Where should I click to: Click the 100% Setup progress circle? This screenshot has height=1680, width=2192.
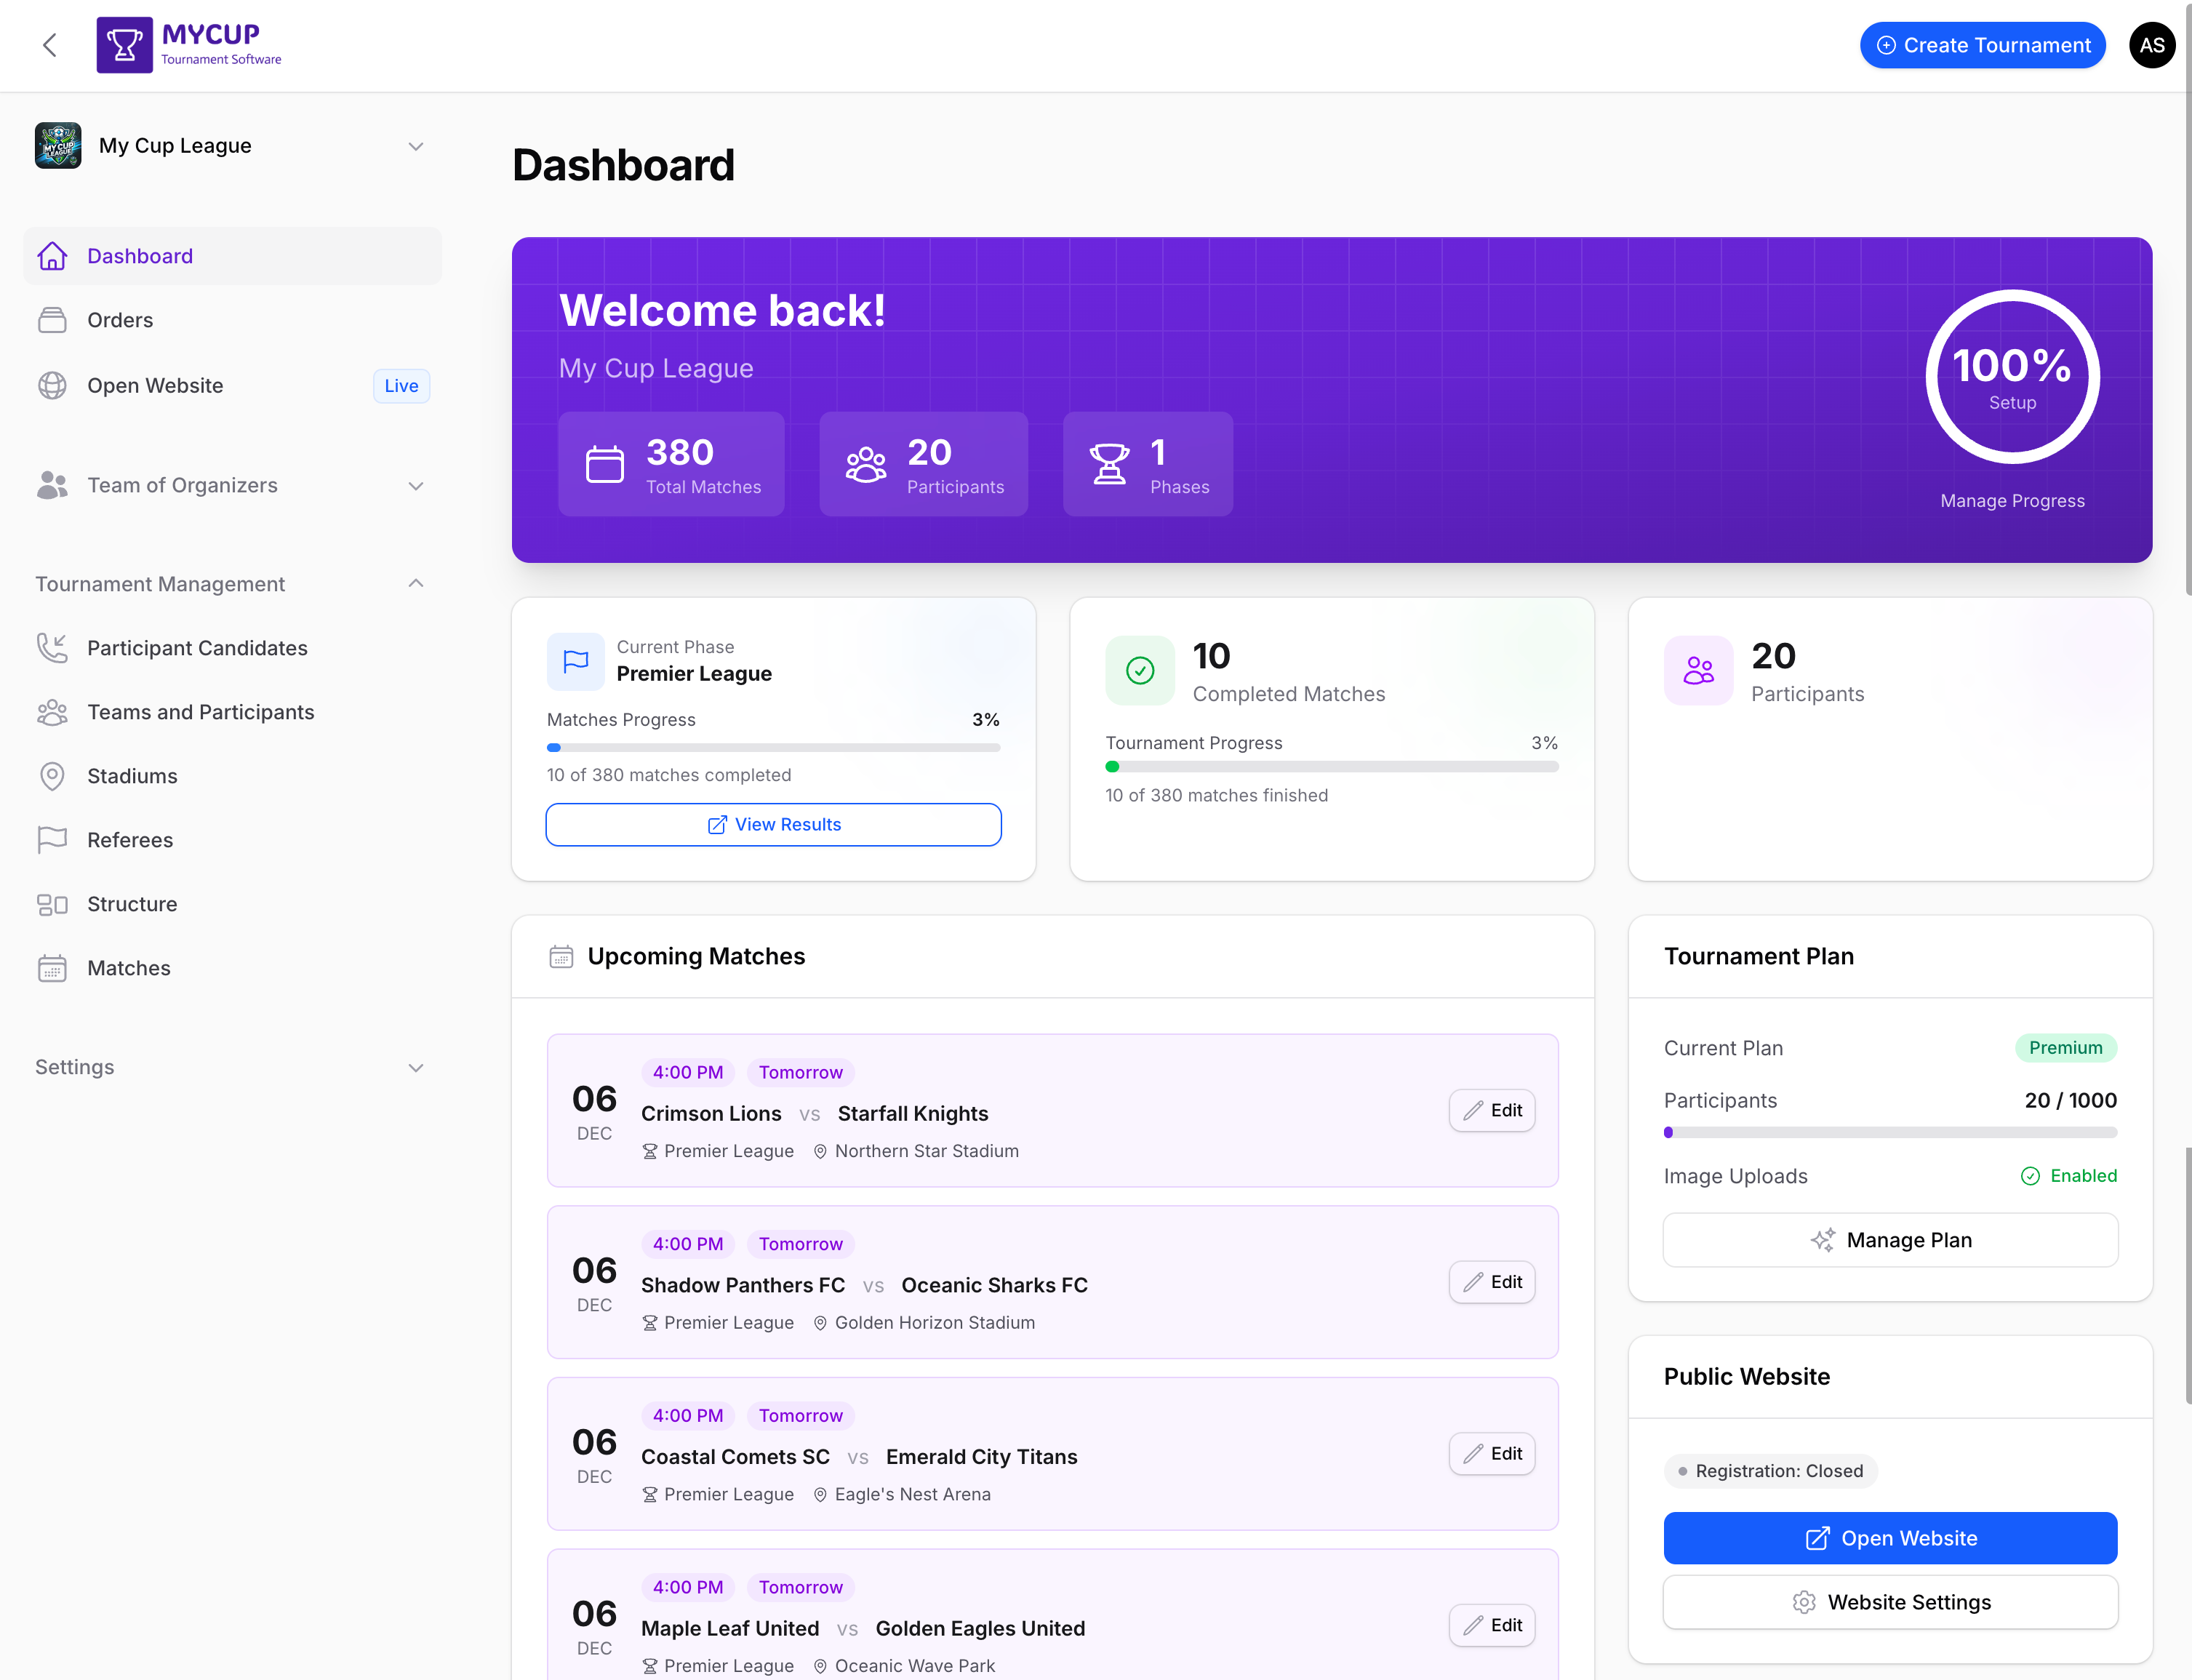pos(2011,377)
